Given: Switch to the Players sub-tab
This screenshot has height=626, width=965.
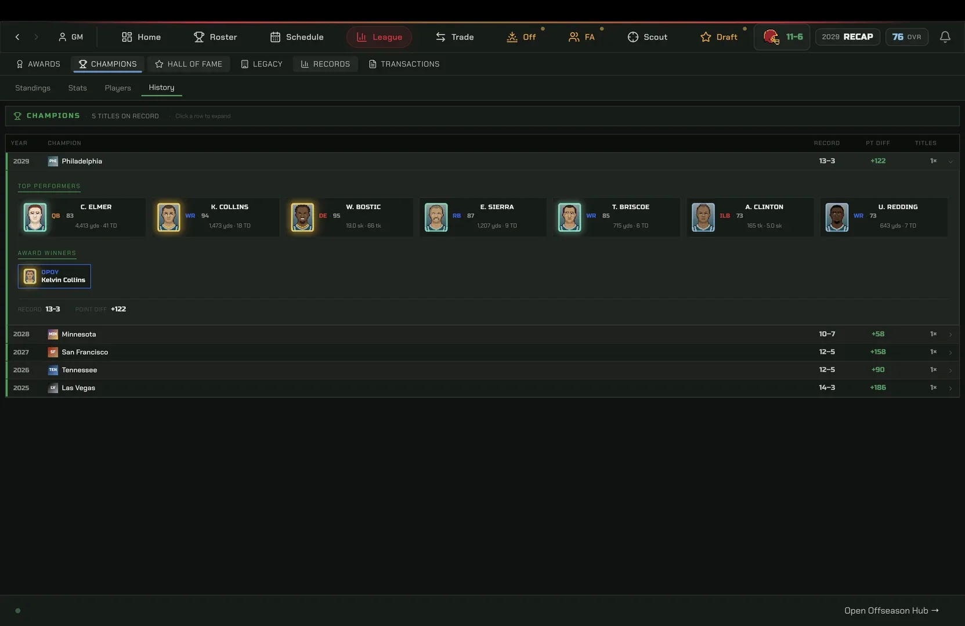Looking at the screenshot, I should pos(118,88).
